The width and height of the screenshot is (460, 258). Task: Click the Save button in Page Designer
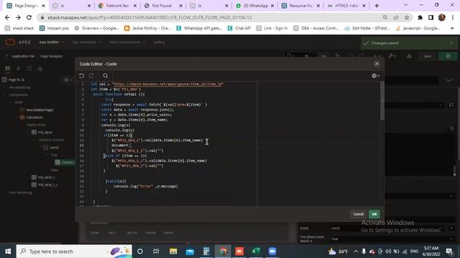click(x=428, y=56)
